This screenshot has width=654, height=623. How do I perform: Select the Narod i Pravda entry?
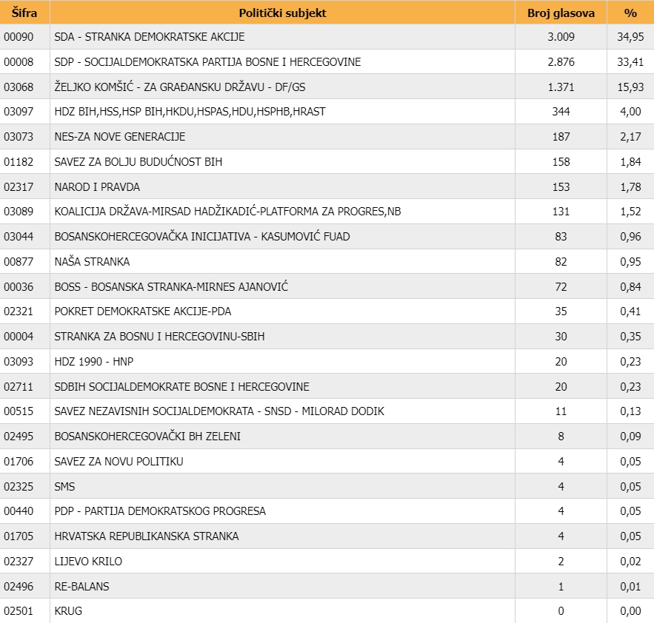click(x=97, y=187)
